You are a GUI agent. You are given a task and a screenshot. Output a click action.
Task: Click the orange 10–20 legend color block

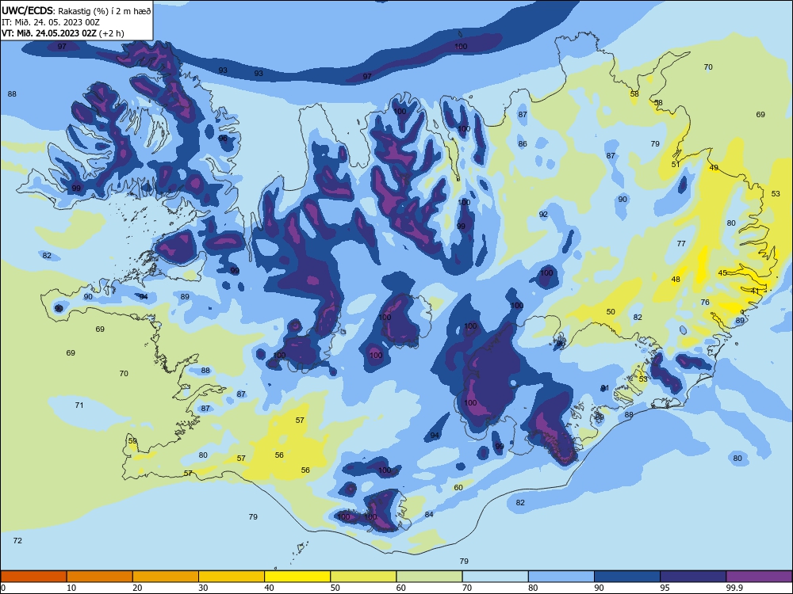click(100, 577)
